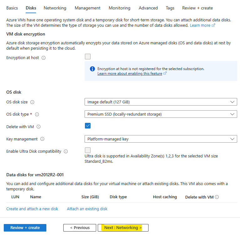240x235 pixels.
Task: Click info icon beside Key management
Action: pyautogui.click(x=42, y=139)
